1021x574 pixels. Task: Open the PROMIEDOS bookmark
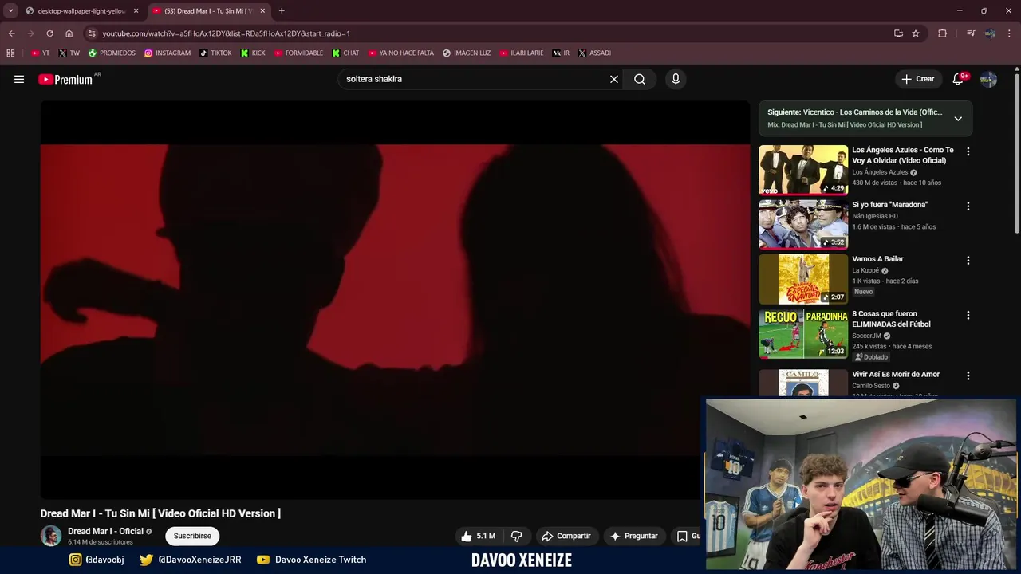point(112,53)
